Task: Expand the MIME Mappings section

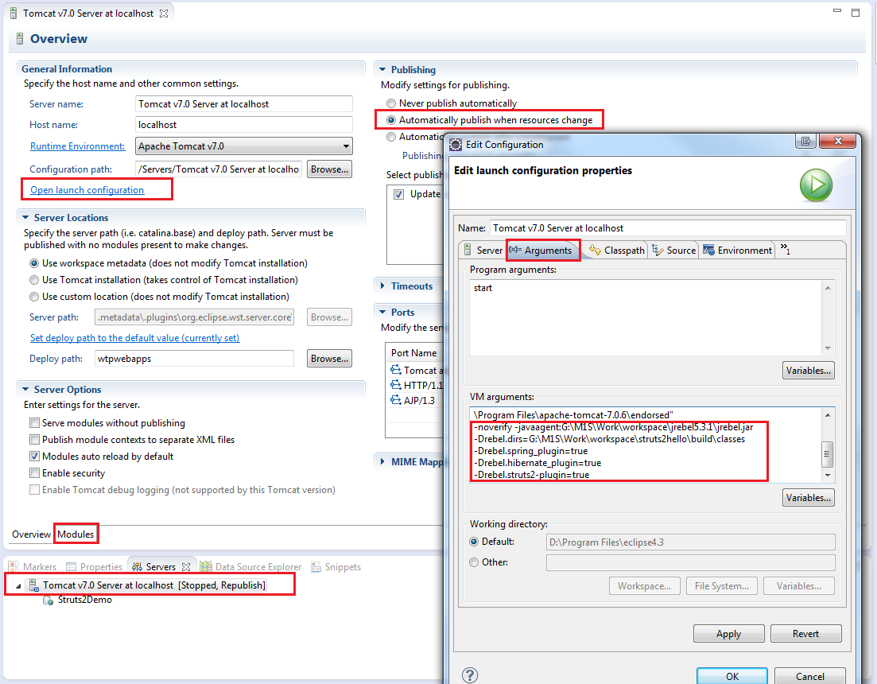Action: tap(382, 461)
